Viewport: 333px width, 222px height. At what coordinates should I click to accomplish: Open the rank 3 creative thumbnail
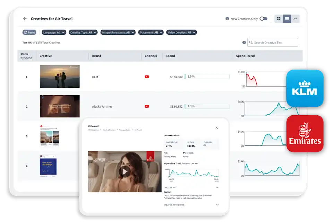tap(49, 136)
